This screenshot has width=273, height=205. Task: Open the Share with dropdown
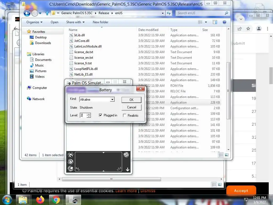pyautogui.click(x=75, y=22)
